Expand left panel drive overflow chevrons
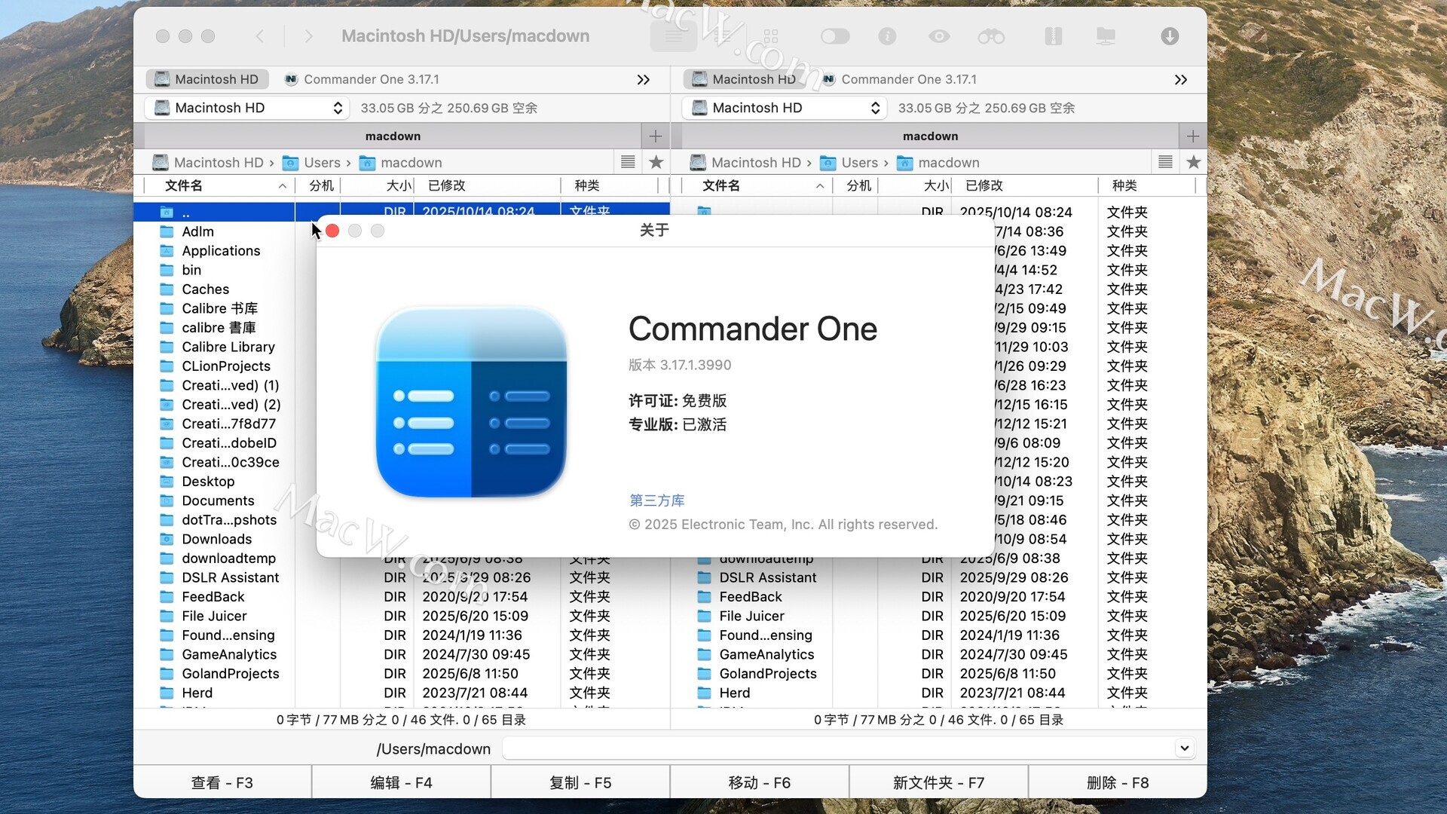Screen dimensions: 1447x814 pyautogui.click(x=643, y=80)
